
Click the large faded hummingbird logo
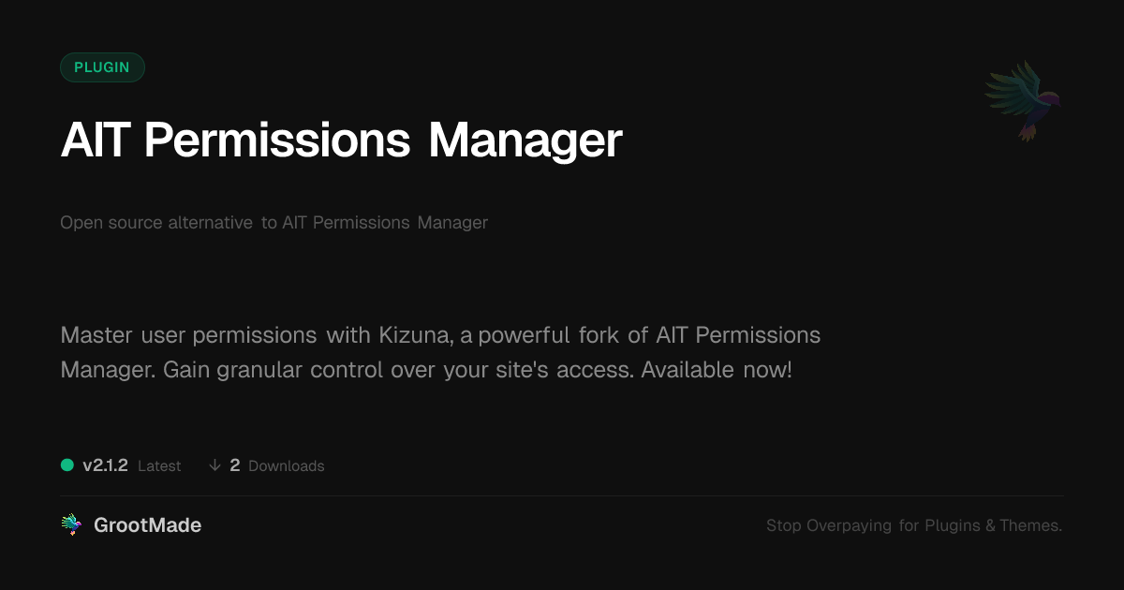[1023, 100]
